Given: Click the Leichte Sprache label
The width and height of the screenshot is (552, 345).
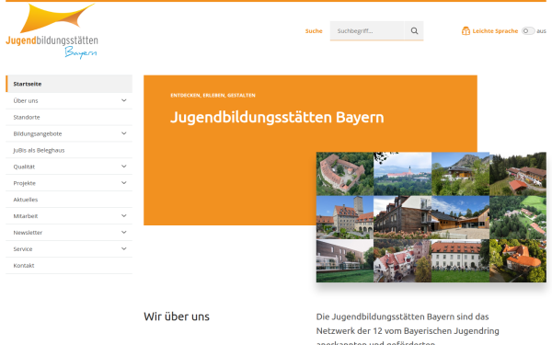Looking at the screenshot, I should point(495,31).
